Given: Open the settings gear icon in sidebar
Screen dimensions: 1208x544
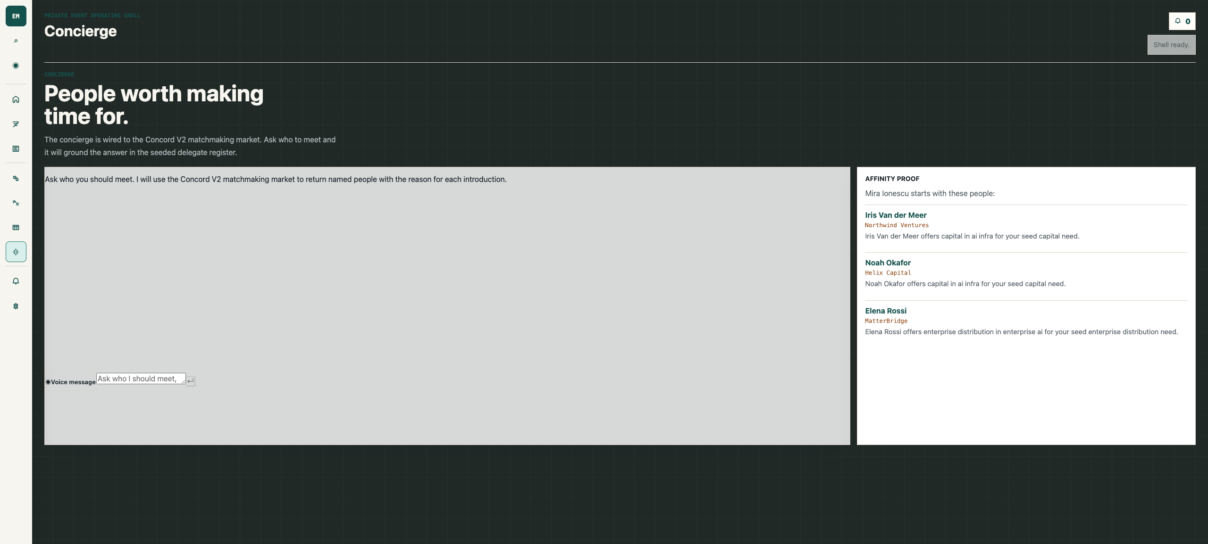Looking at the screenshot, I should pos(16,306).
